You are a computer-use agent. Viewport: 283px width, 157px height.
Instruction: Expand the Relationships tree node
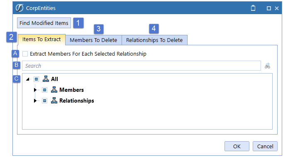coord(35,101)
